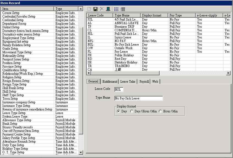This screenshot has width=233, height=158.
Task: Select the Resign Reason Setup item
Action: tap(40, 81)
